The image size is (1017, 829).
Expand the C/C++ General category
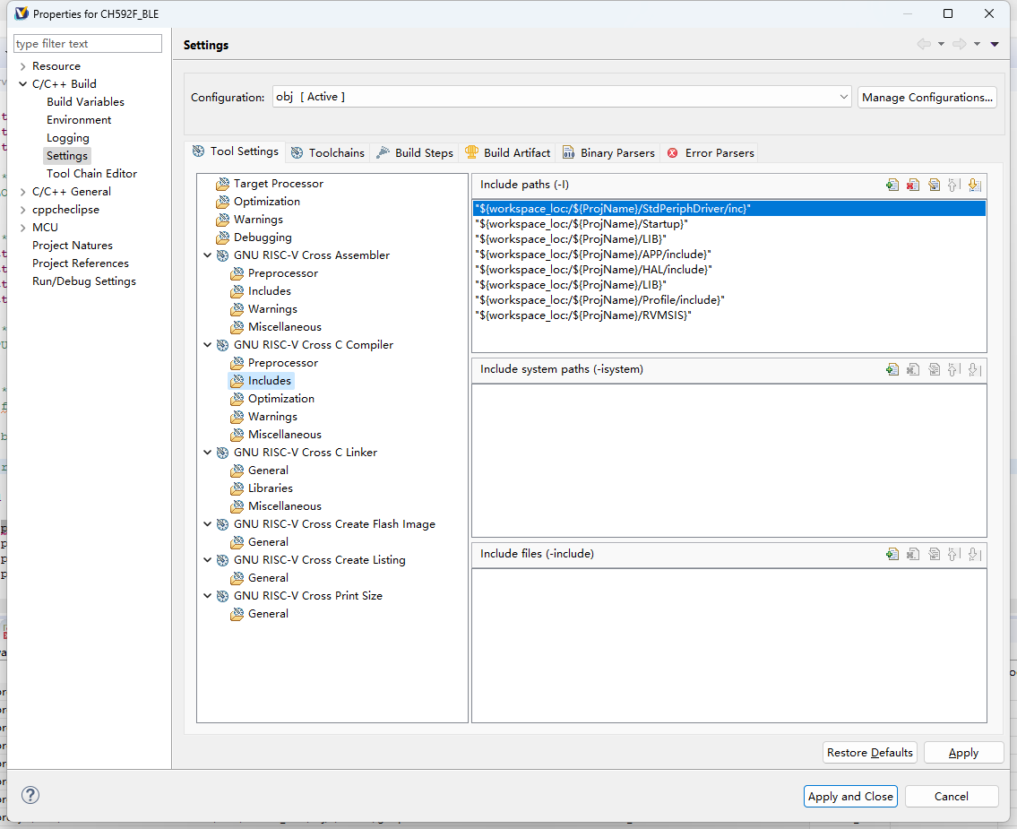click(22, 192)
